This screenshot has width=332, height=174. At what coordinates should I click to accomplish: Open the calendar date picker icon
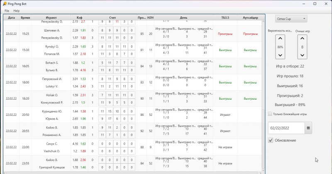pos(308,128)
